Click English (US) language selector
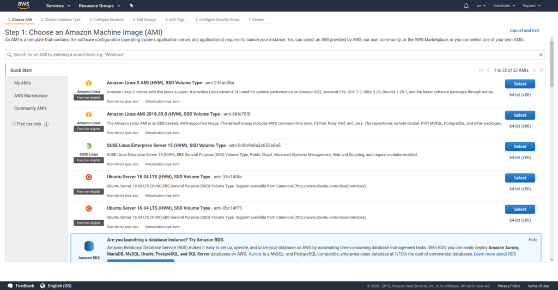 (x=59, y=286)
